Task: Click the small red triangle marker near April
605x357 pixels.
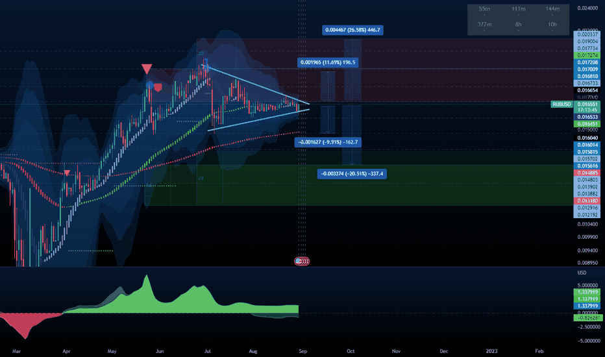Action: (x=67, y=173)
